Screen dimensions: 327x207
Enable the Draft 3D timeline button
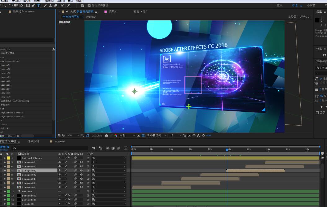pos(100,148)
